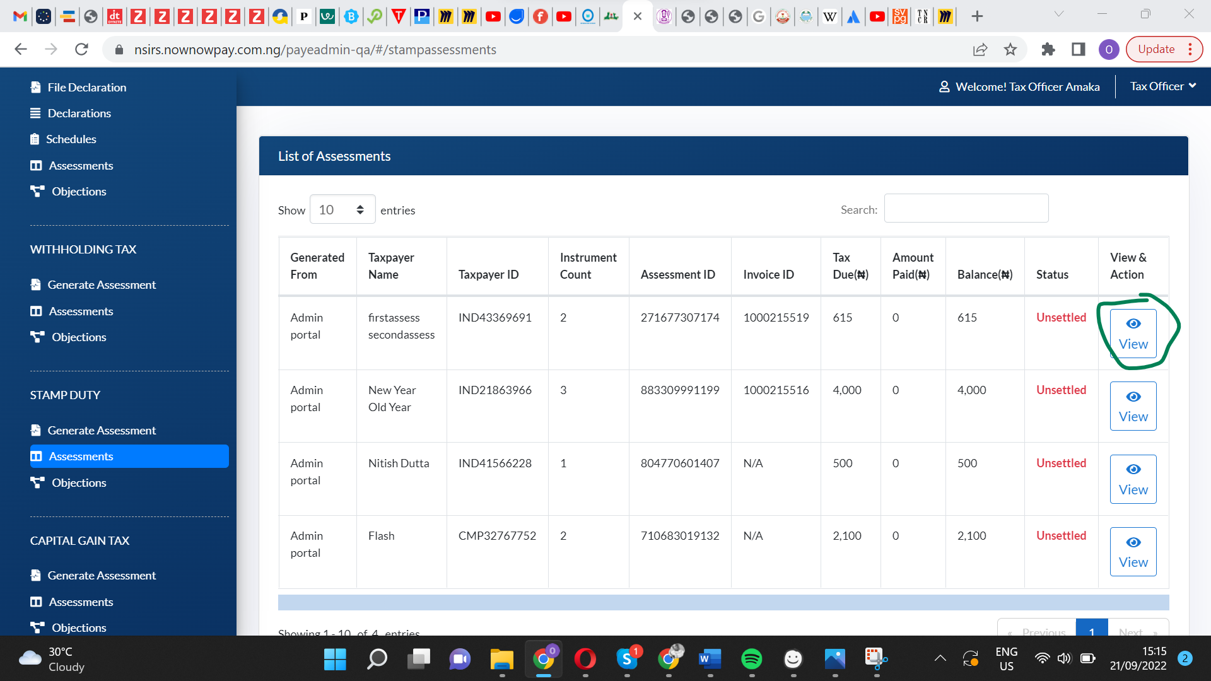Open taskbar Search

[377, 659]
